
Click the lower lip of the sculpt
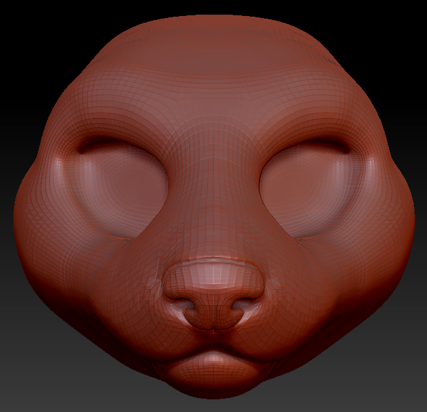[x=213, y=367]
